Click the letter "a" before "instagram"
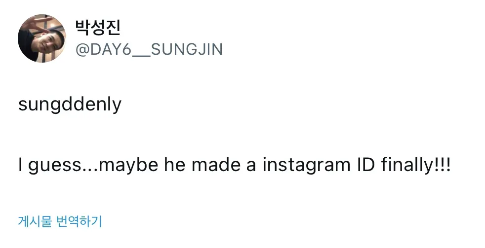Viewport: 485px width, 248px height. coord(251,165)
